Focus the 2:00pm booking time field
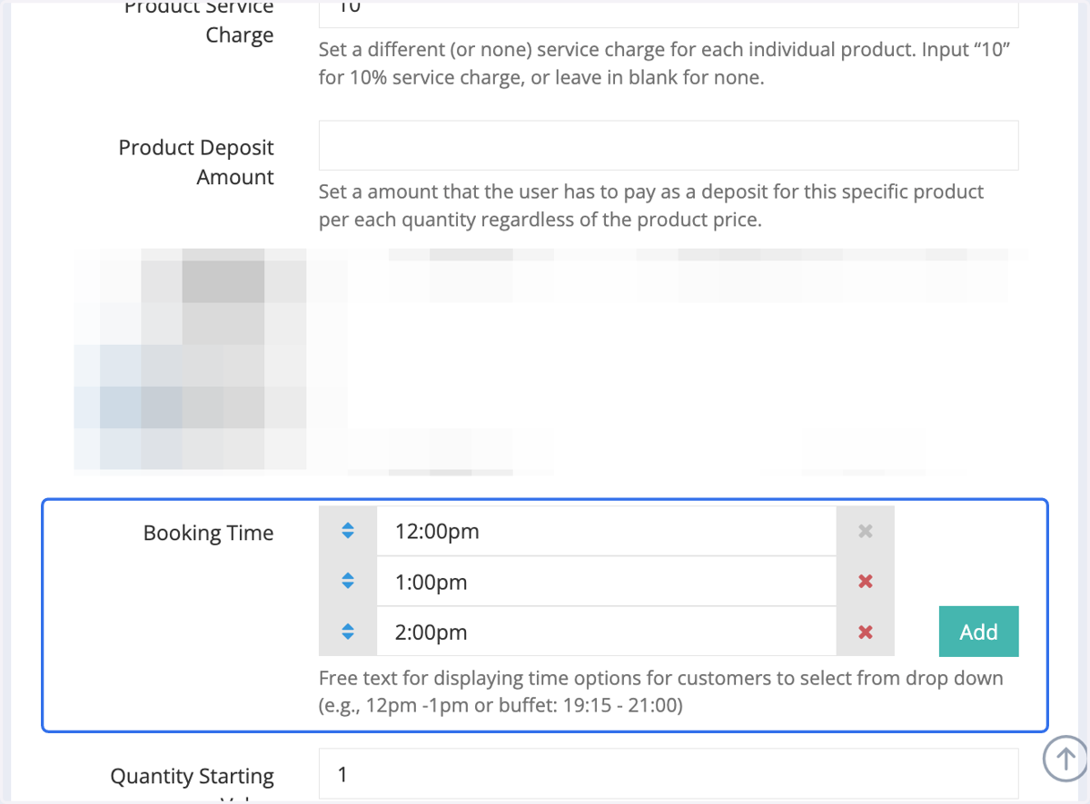 pyautogui.click(x=606, y=632)
